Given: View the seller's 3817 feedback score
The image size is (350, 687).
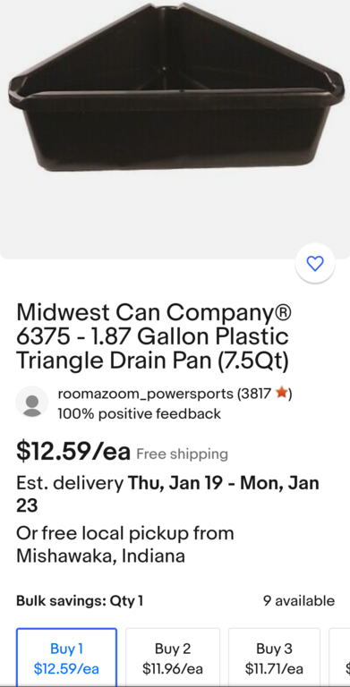Looking at the screenshot, I should [x=254, y=394].
